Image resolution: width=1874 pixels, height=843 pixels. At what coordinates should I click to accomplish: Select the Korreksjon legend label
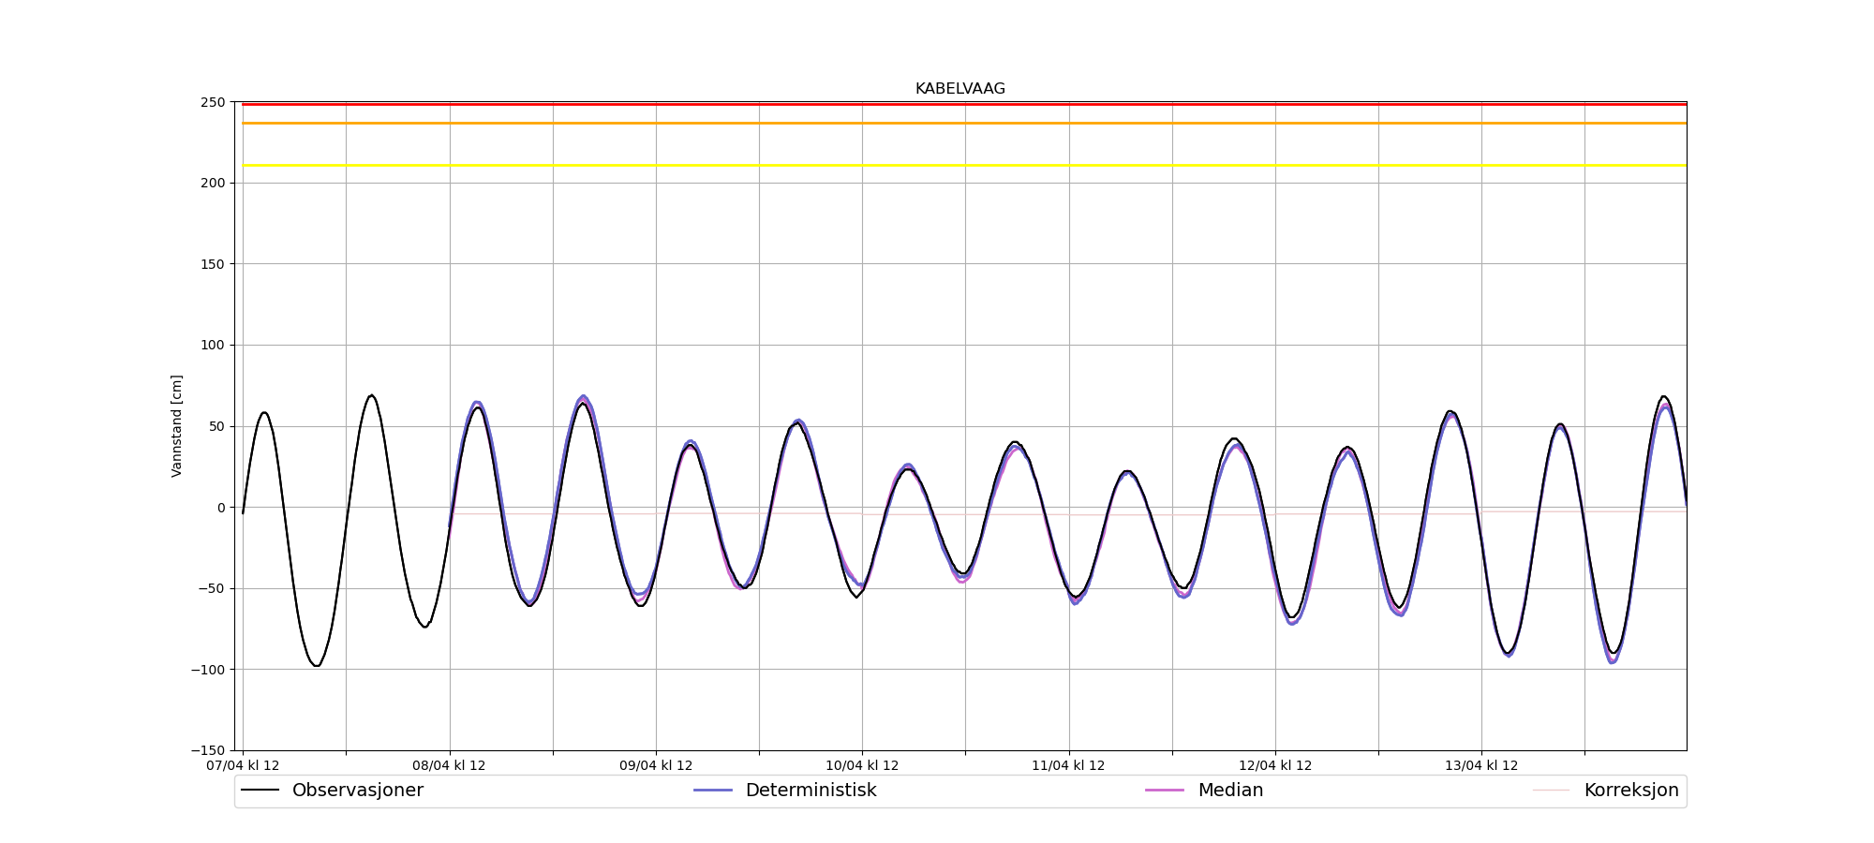(x=1630, y=791)
